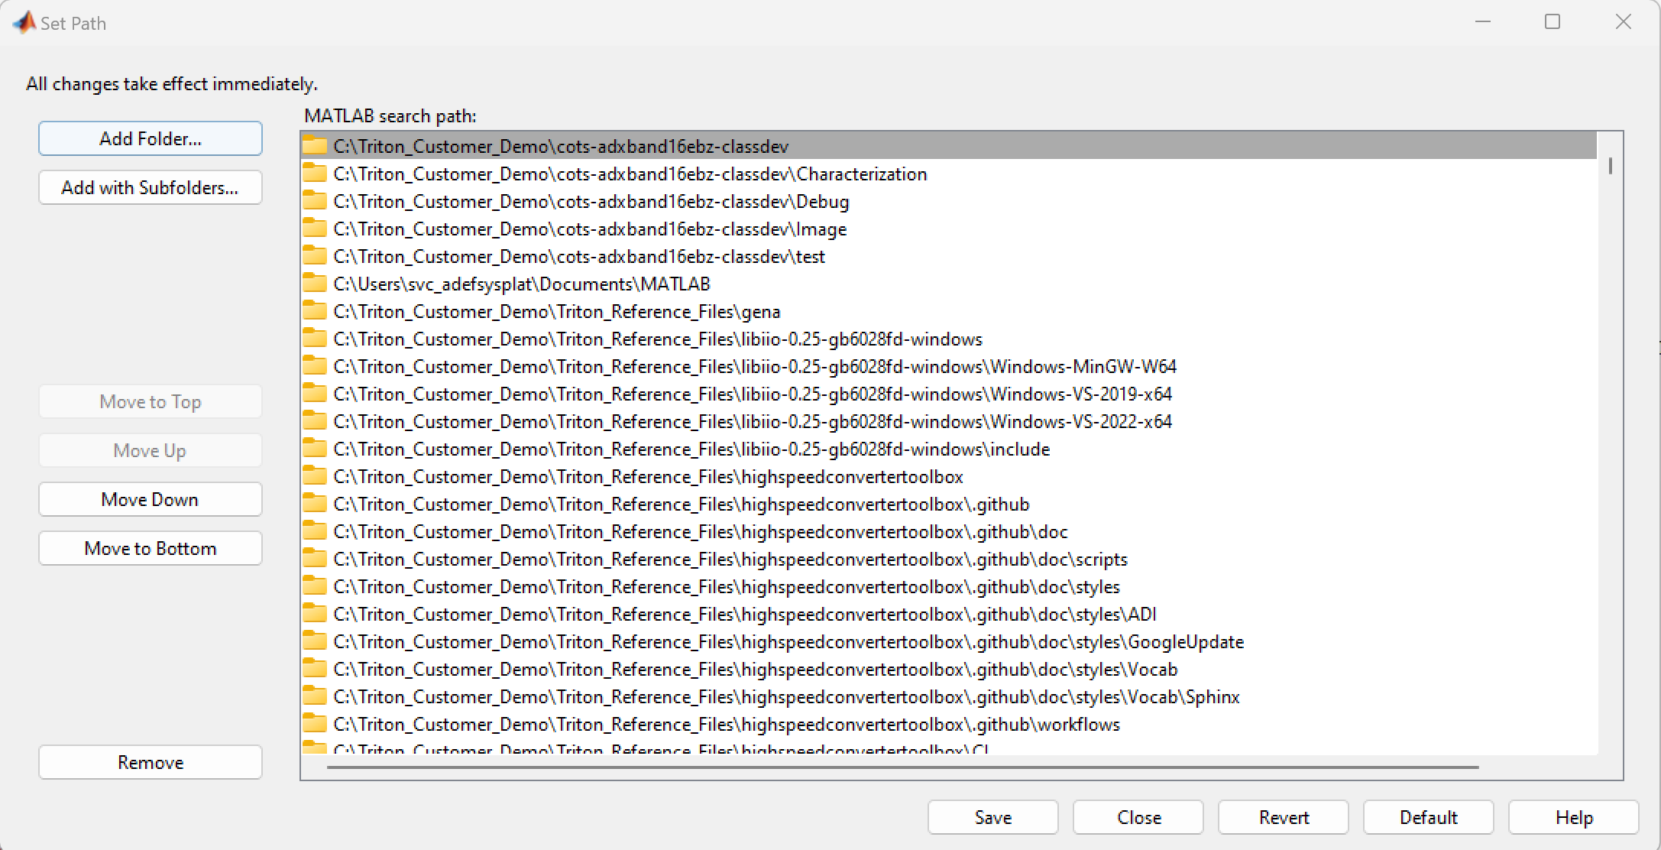Select the cots-adxband16ebz-classdev\Image path entry
The height and width of the screenshot is (850, 1661).
tap(949, 229)
